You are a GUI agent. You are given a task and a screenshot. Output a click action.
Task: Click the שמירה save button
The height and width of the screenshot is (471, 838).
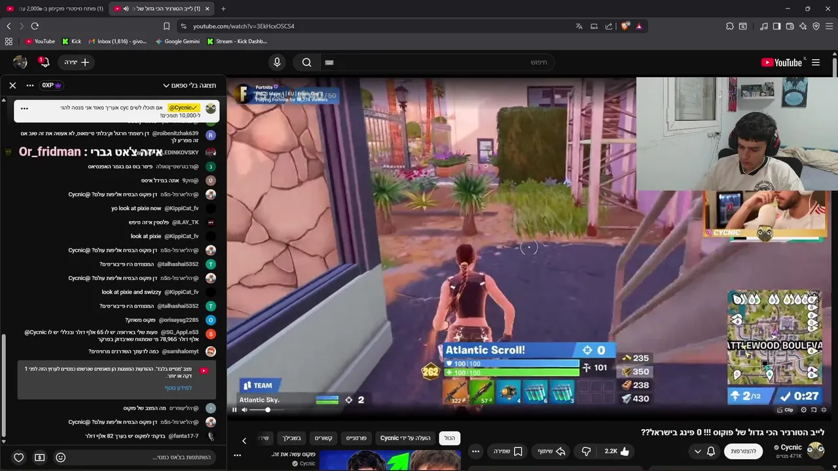click(x=508, y=451)
